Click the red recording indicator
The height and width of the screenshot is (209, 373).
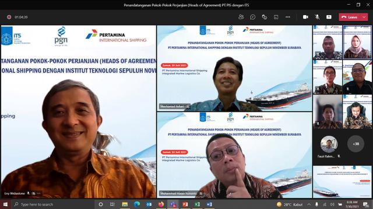click(x=9, y=17)
